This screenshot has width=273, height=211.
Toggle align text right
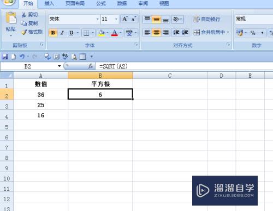[x=165, y=33]
